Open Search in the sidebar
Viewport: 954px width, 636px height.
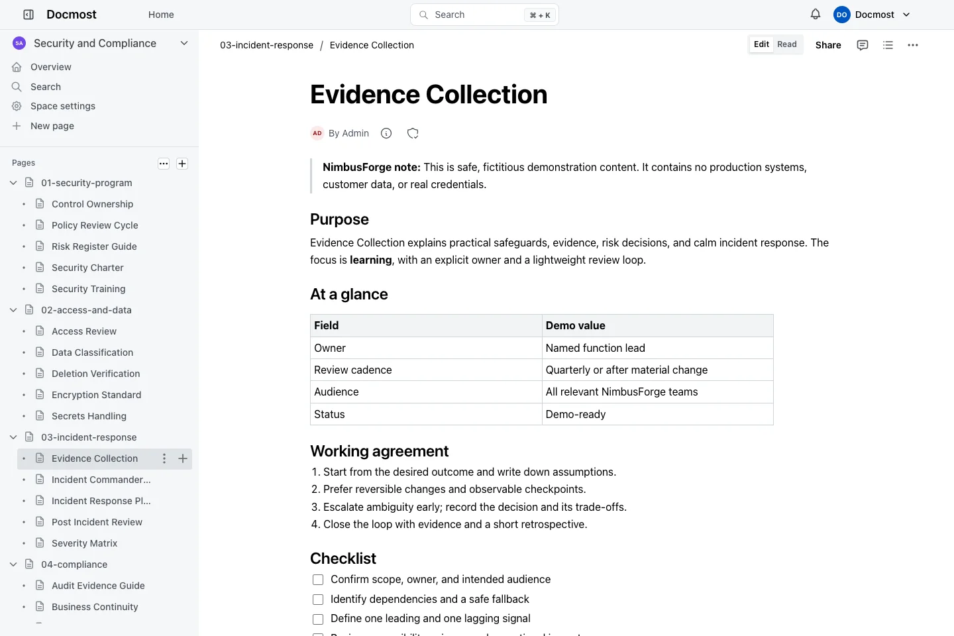pos(46,87)
